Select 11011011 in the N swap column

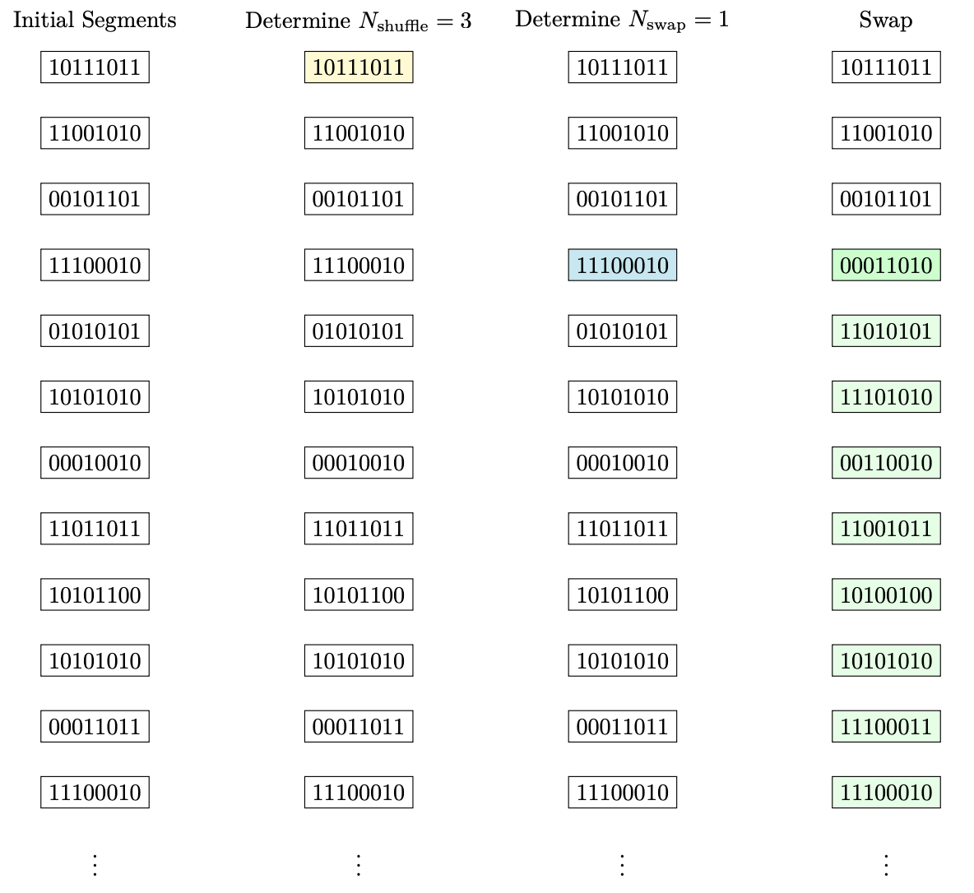click(622, 529)
